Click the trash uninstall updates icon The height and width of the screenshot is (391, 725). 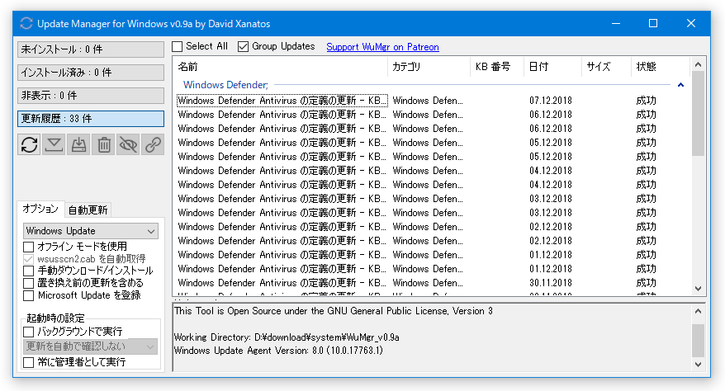click(x=103, y=144)
